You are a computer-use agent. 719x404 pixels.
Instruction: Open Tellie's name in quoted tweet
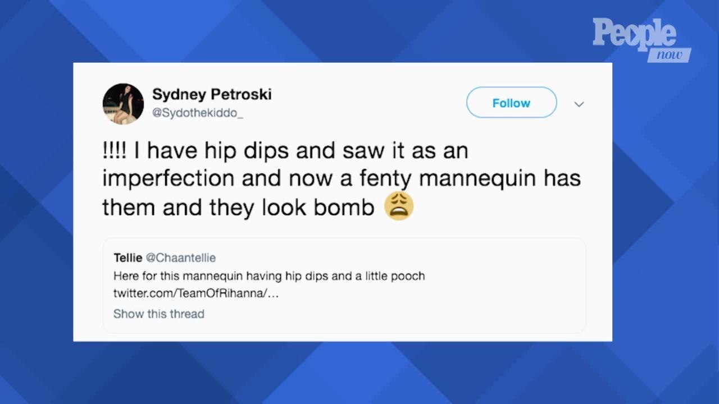pyautogui.click(x=128, y=258)
